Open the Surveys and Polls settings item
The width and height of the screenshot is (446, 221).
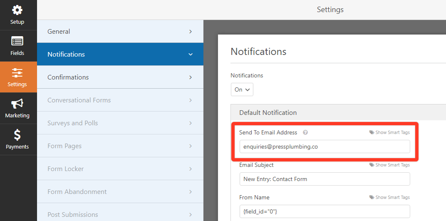[120, 123]
